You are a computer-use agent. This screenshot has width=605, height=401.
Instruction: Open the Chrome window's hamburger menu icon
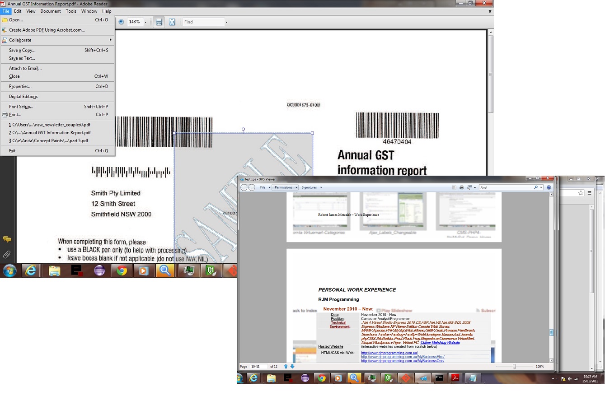tap(589, 193)
